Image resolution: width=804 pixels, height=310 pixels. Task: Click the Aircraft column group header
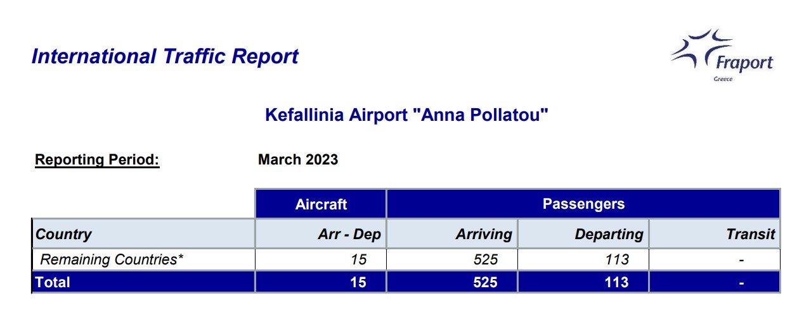tap(321, 204)
